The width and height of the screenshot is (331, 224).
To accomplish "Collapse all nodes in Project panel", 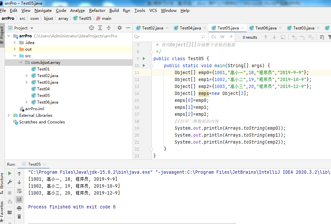I will pos(109,28).
